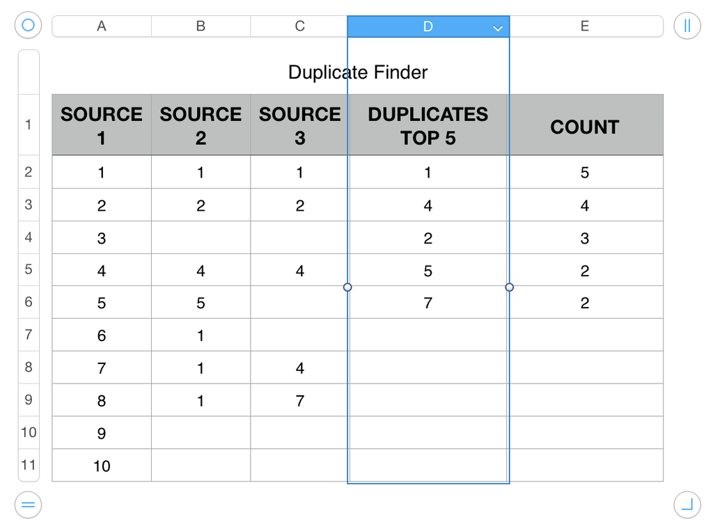Click Duplicates cell containing 5
The image size is (713, 531).
[x=428, y=270]
